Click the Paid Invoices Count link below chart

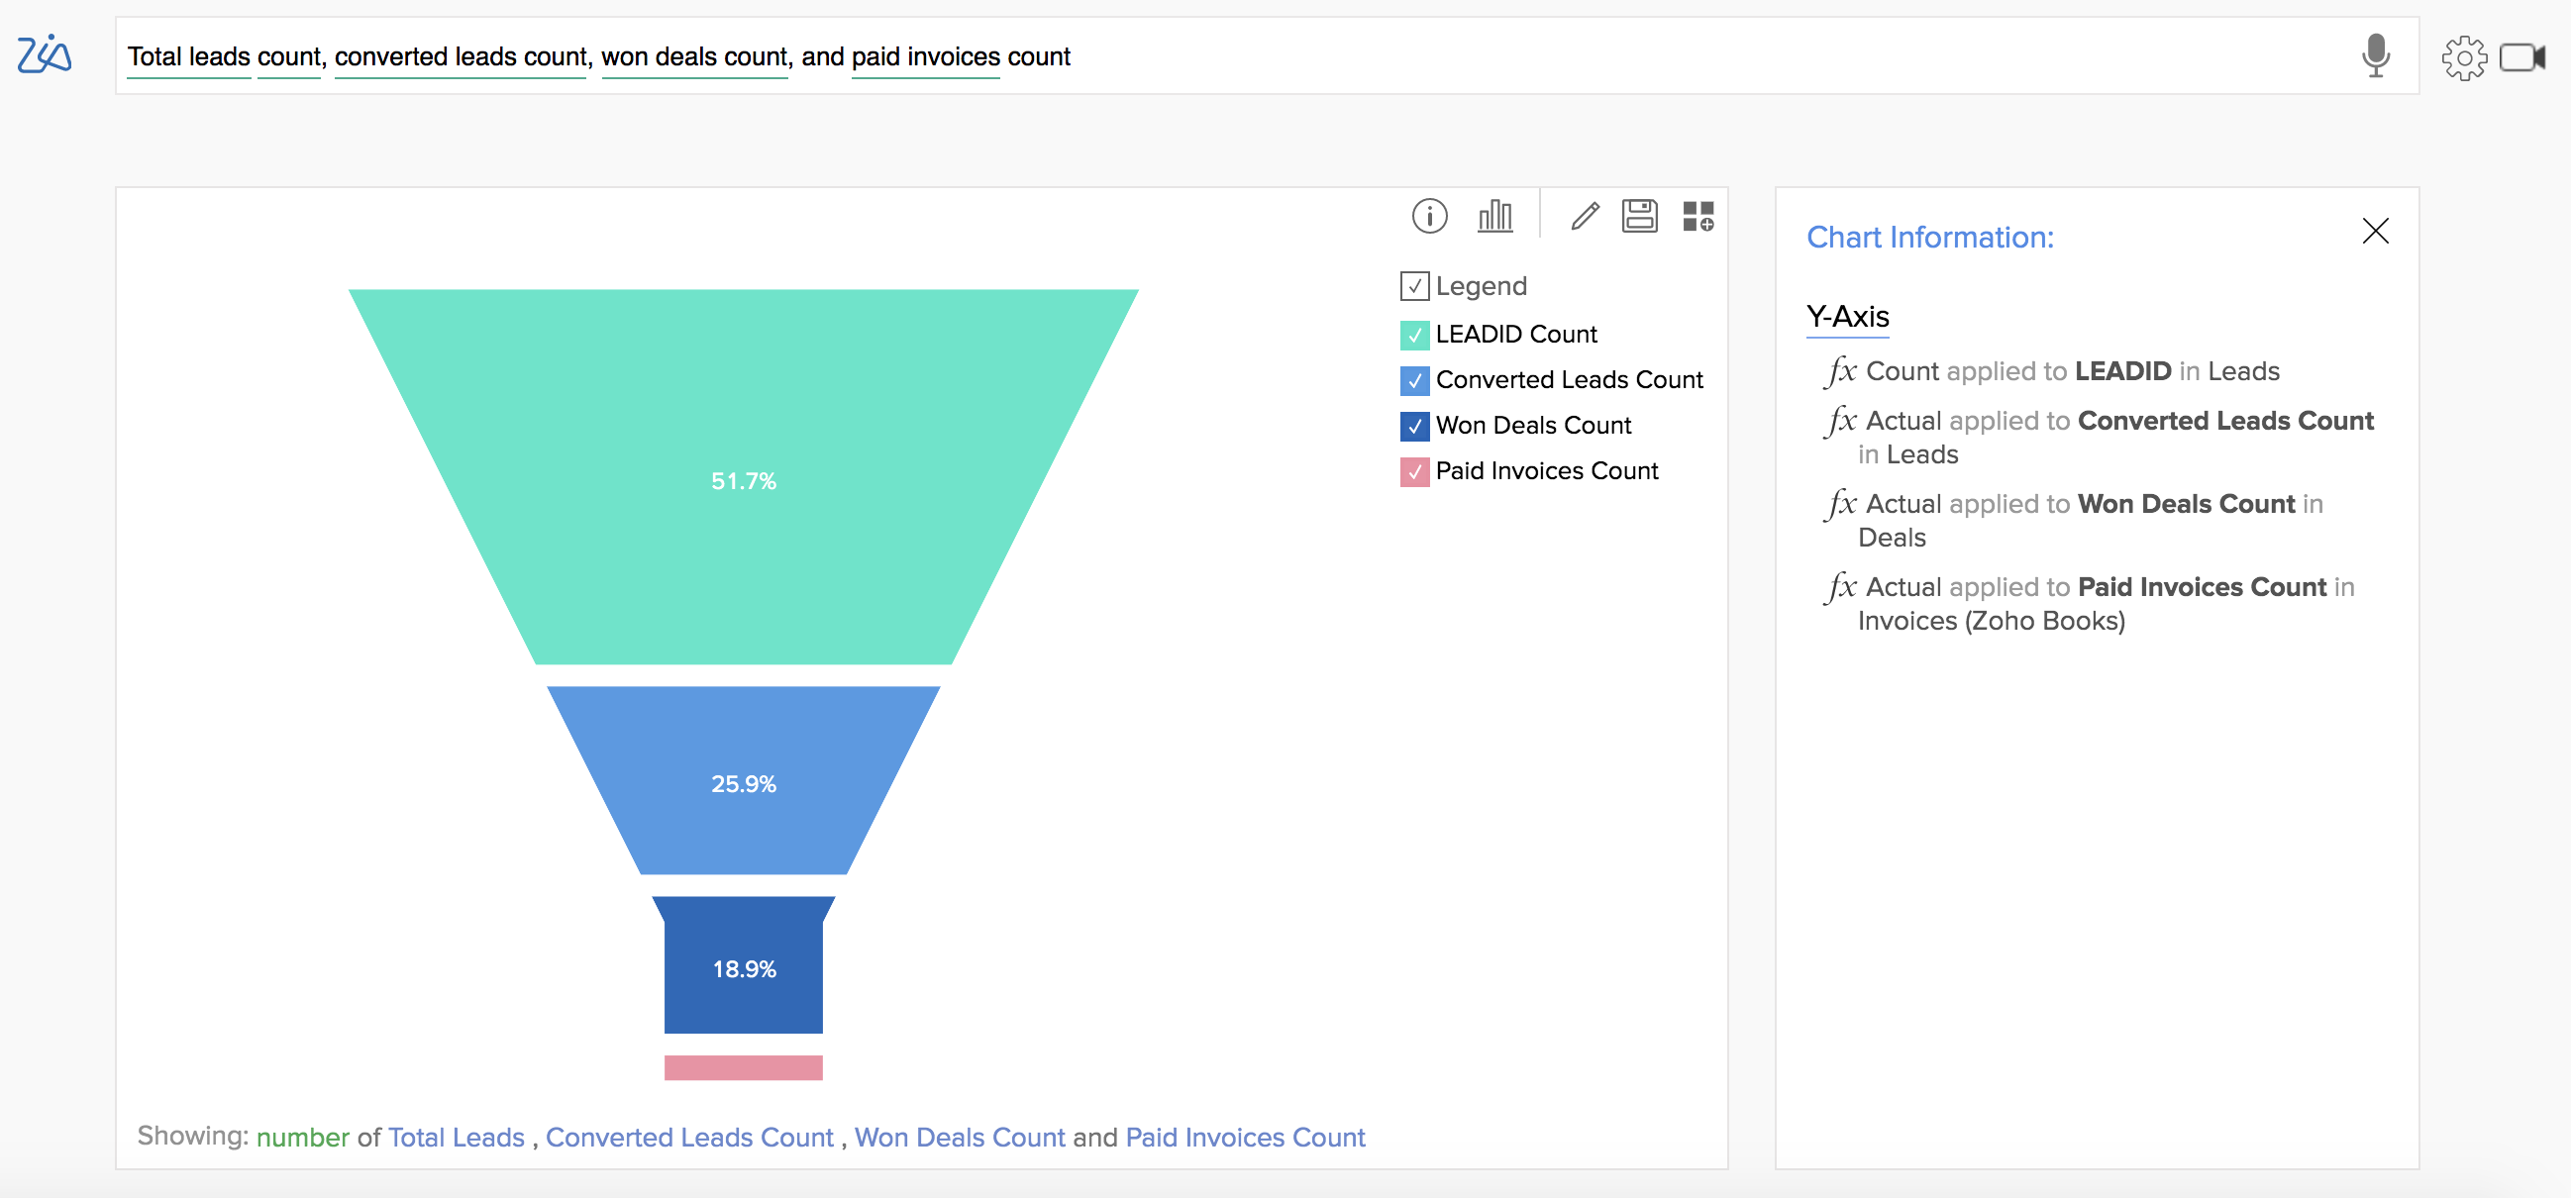coord(1245,1138)
